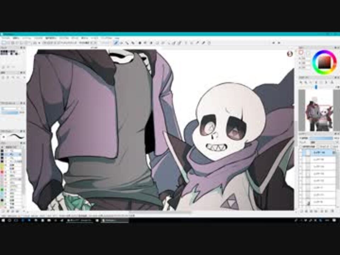Click the foreground color swatch in Color panel
The width and height of the screenshot is (340, 255).
(301, 52)
